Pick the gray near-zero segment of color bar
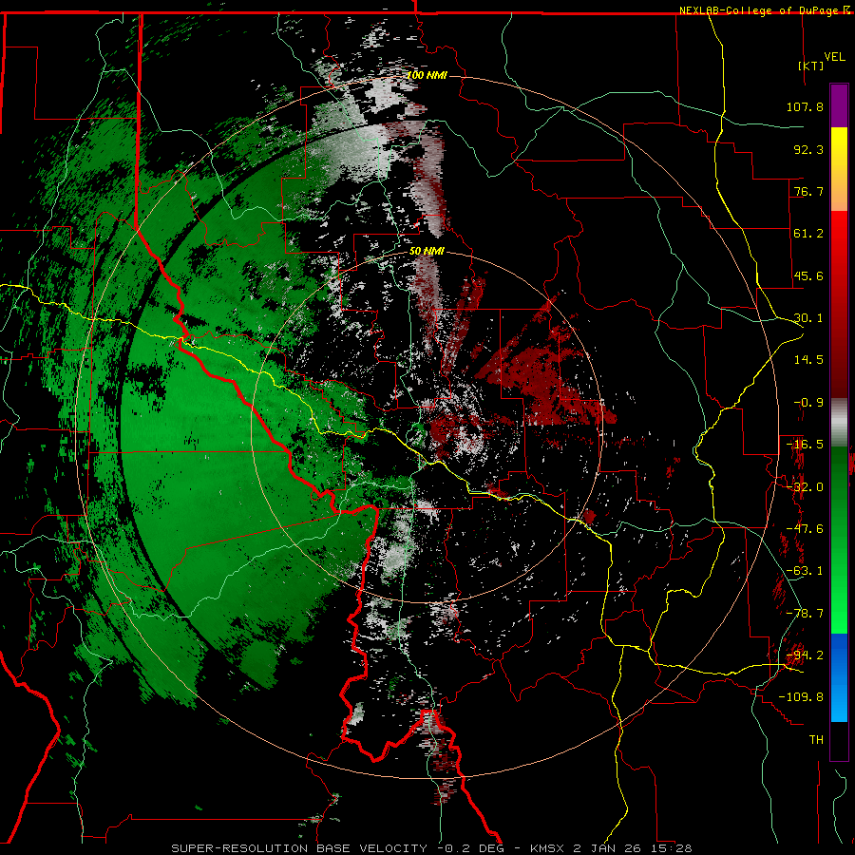 [x=839, y=423]
